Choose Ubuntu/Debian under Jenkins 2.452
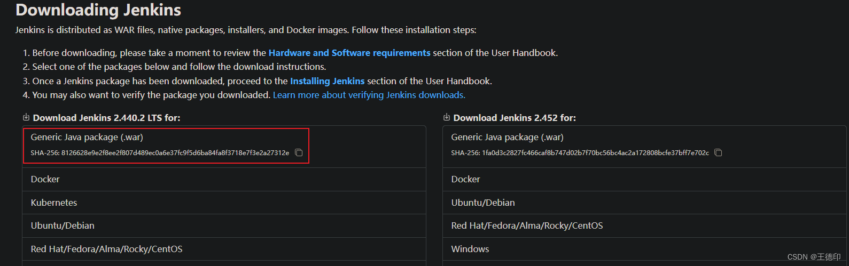 [644, 203]
